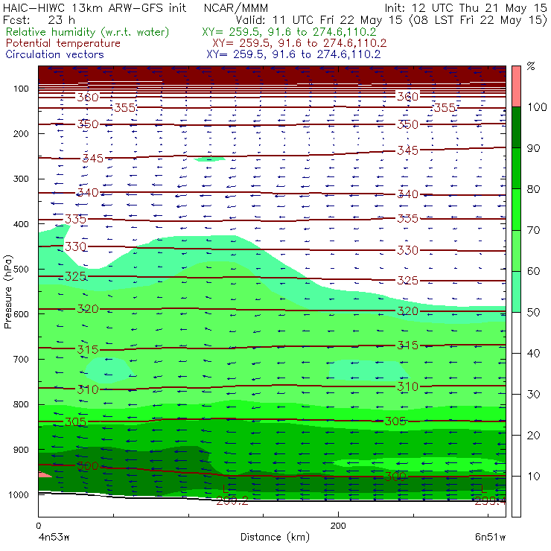Click the 'Init: 12 UTC Thu 21 May 15' text

pyautogui.click(x=465, y=7)
